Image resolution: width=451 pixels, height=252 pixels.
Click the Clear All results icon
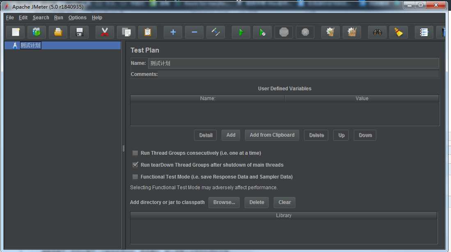(x=352, y=32)
